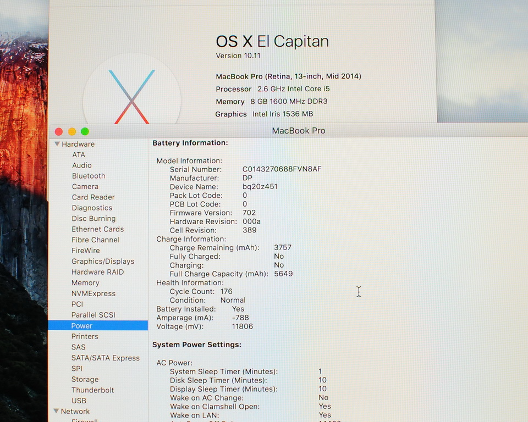The image size is (528, 422).
Task: Open the Card Reader section
Action: pos(94,197)
